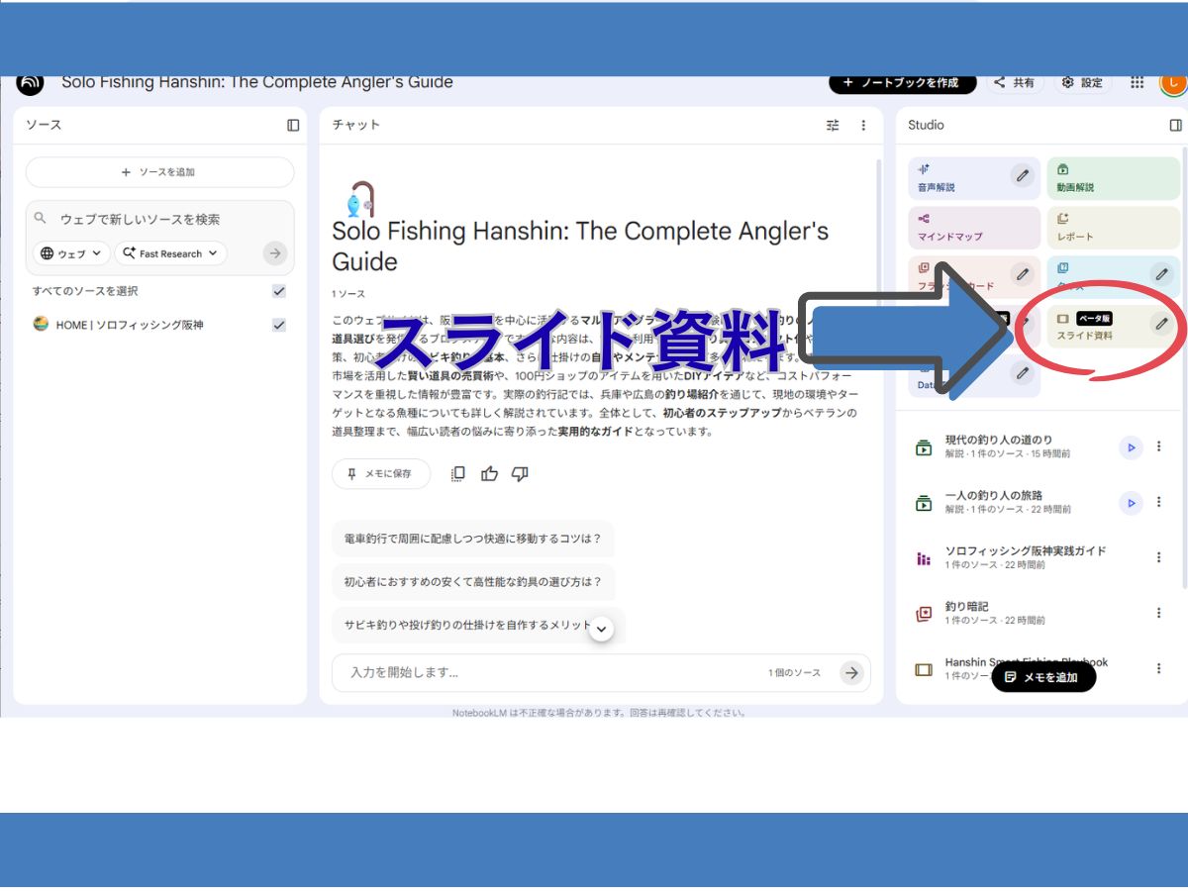Viewport: 1188px width, 891px height.
Task: Play the 現代の釣り人の道のり audio
Action: pyautogui.click(x=1131, y=447)
